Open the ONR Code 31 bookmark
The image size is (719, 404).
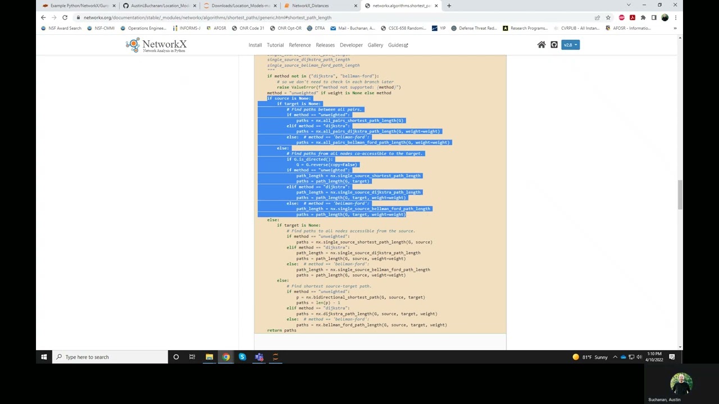point(249,28)
